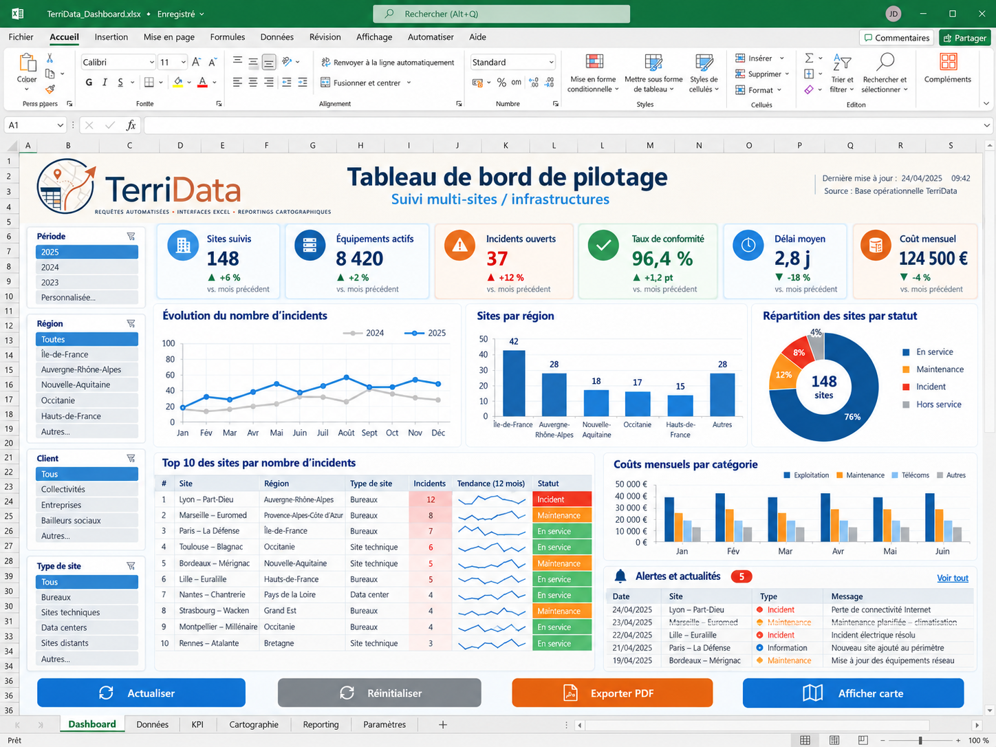Toggle bold formatting (G)
Viewport: 996px width, 747px height.
tap(89, 83)
